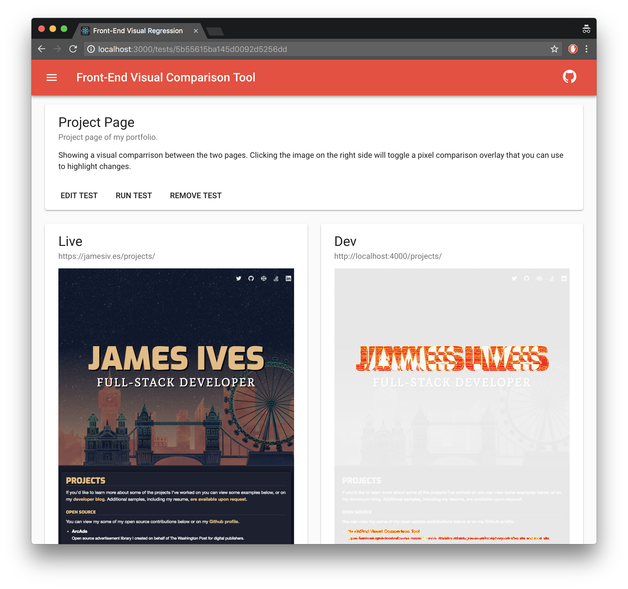
Task: Bookmark page with the star icon
Action: [554, 49]
